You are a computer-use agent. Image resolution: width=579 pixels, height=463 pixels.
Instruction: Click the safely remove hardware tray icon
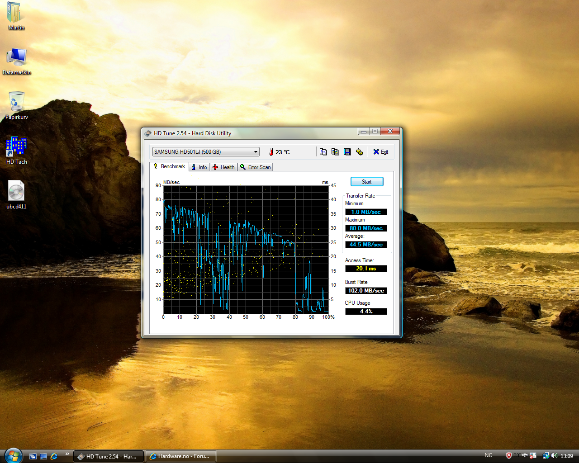[525, 455]
